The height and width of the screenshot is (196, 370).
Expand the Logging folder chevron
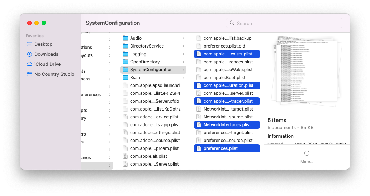(183, 54)
